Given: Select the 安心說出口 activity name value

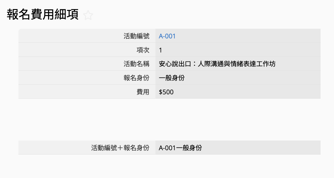Looking at the screenshot, I should (x=217, y=64).
